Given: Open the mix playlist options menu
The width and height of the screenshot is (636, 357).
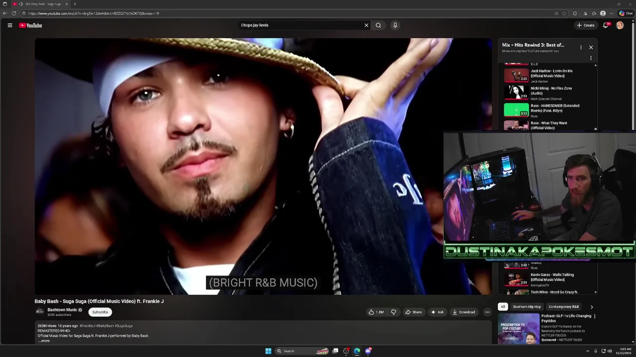Looking at the screenshot, I should coord(581,47).
